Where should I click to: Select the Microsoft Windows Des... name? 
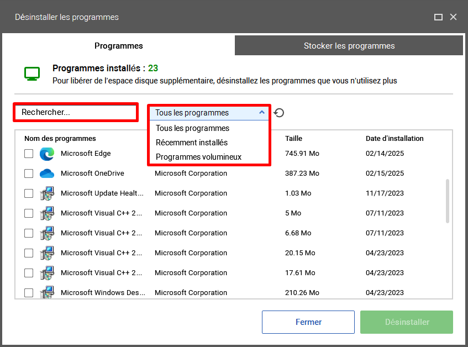103,293
